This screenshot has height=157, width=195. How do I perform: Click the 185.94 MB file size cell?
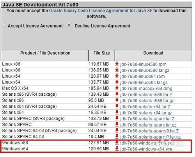(99, 88)
